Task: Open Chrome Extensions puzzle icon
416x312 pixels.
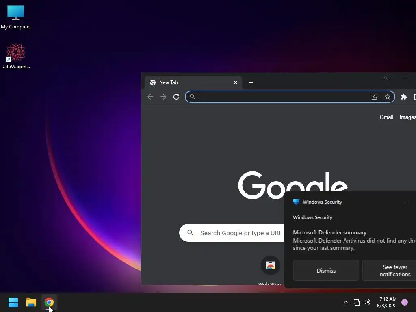Action: point(403,97)
